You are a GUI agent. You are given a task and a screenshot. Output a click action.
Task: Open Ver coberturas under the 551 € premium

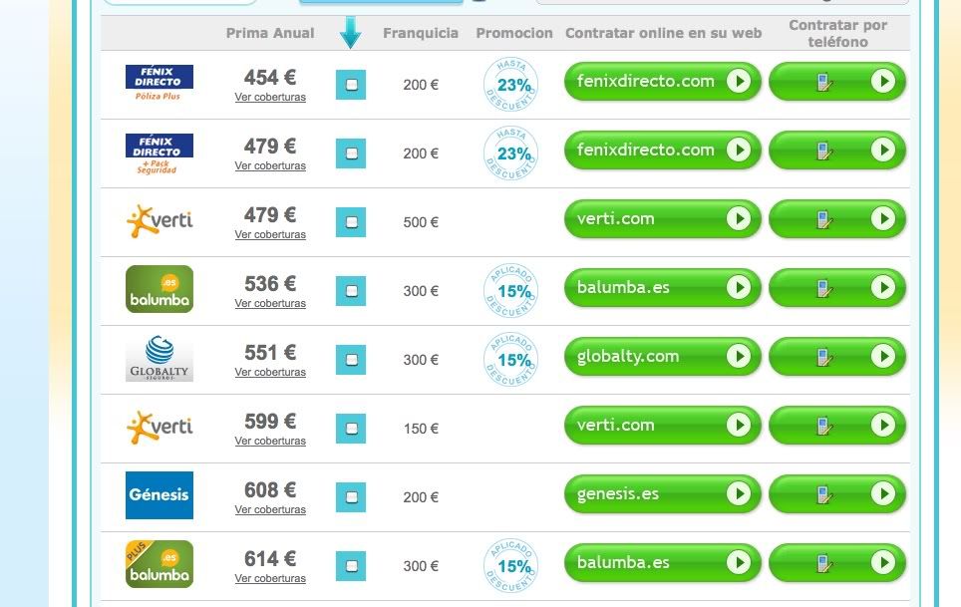(x=270, y=372)
